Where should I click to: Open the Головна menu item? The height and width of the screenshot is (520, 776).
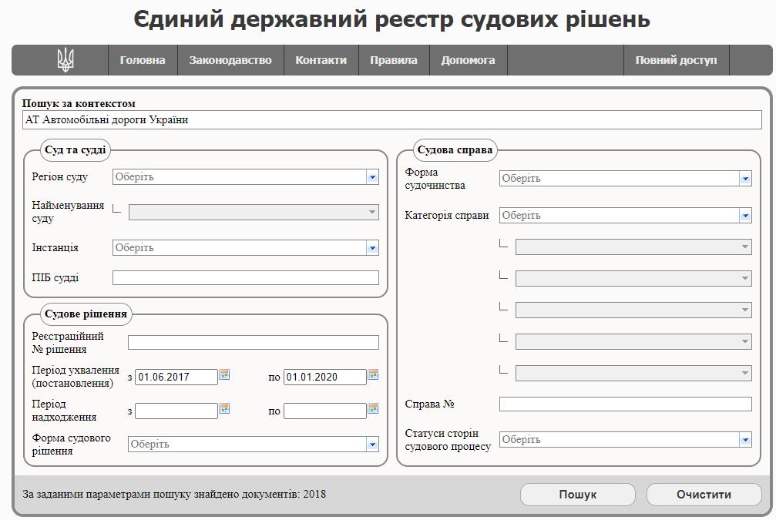143,60
